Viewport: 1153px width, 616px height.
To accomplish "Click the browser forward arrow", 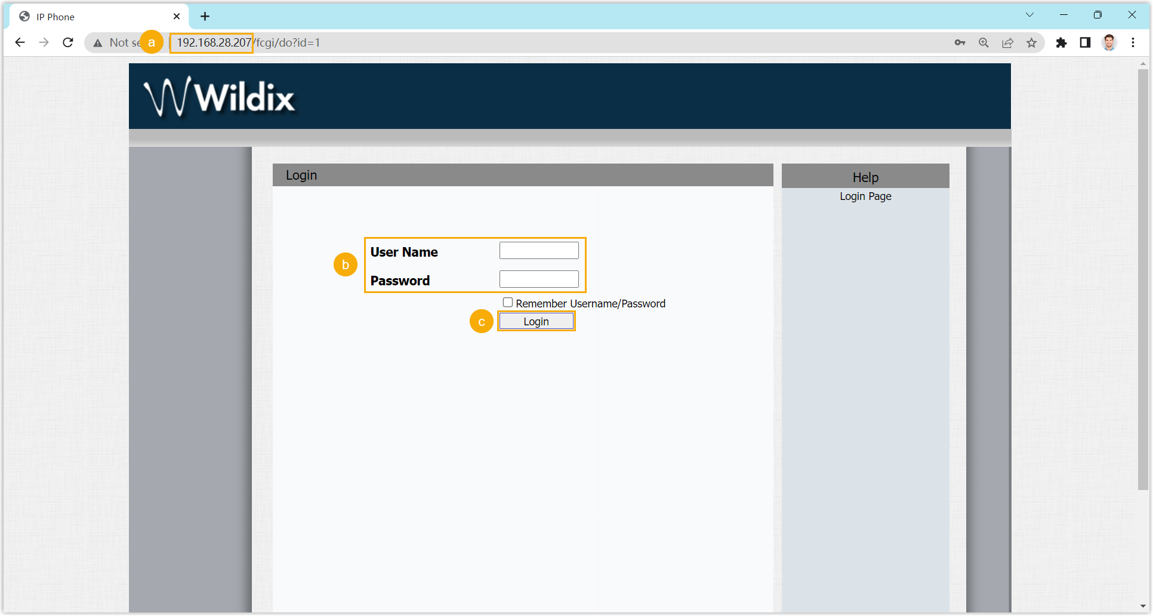I will click(44, 42).
